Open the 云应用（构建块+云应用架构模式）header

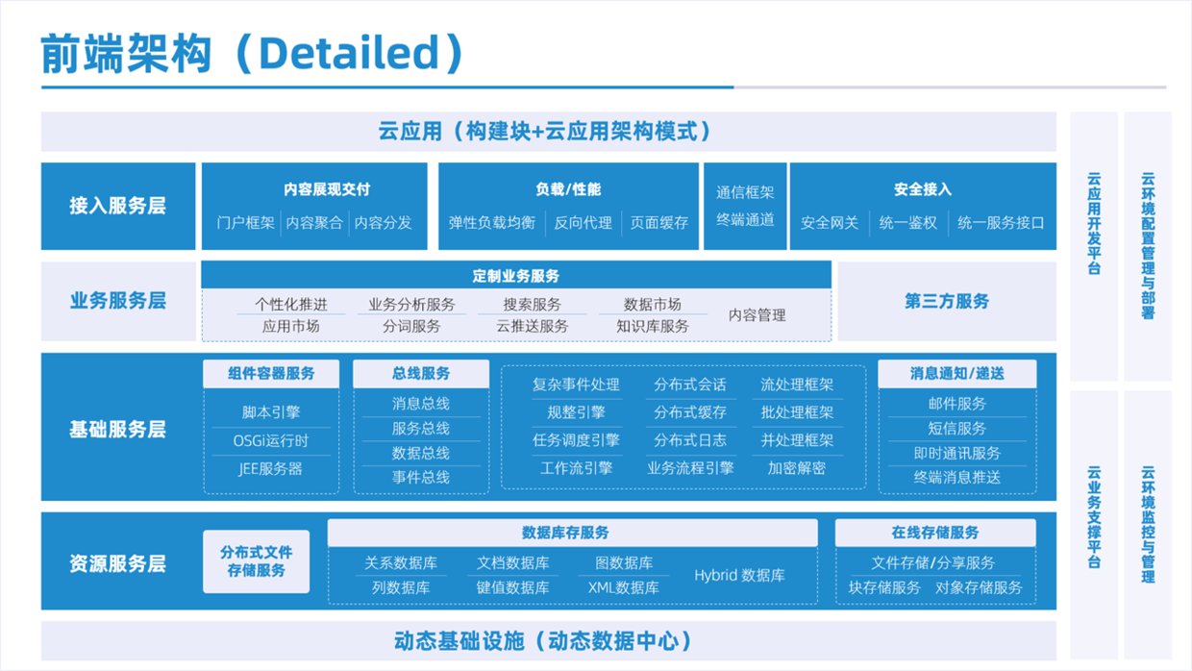click(x=548, y=132)
